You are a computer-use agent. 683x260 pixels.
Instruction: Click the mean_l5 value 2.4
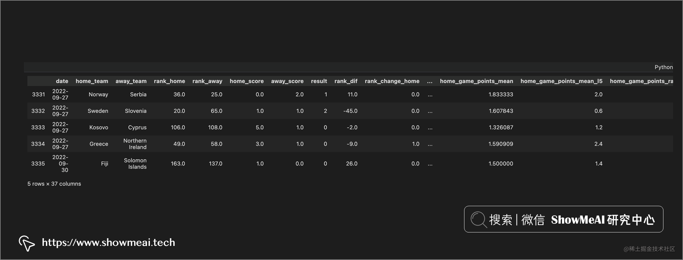(598, 144)
